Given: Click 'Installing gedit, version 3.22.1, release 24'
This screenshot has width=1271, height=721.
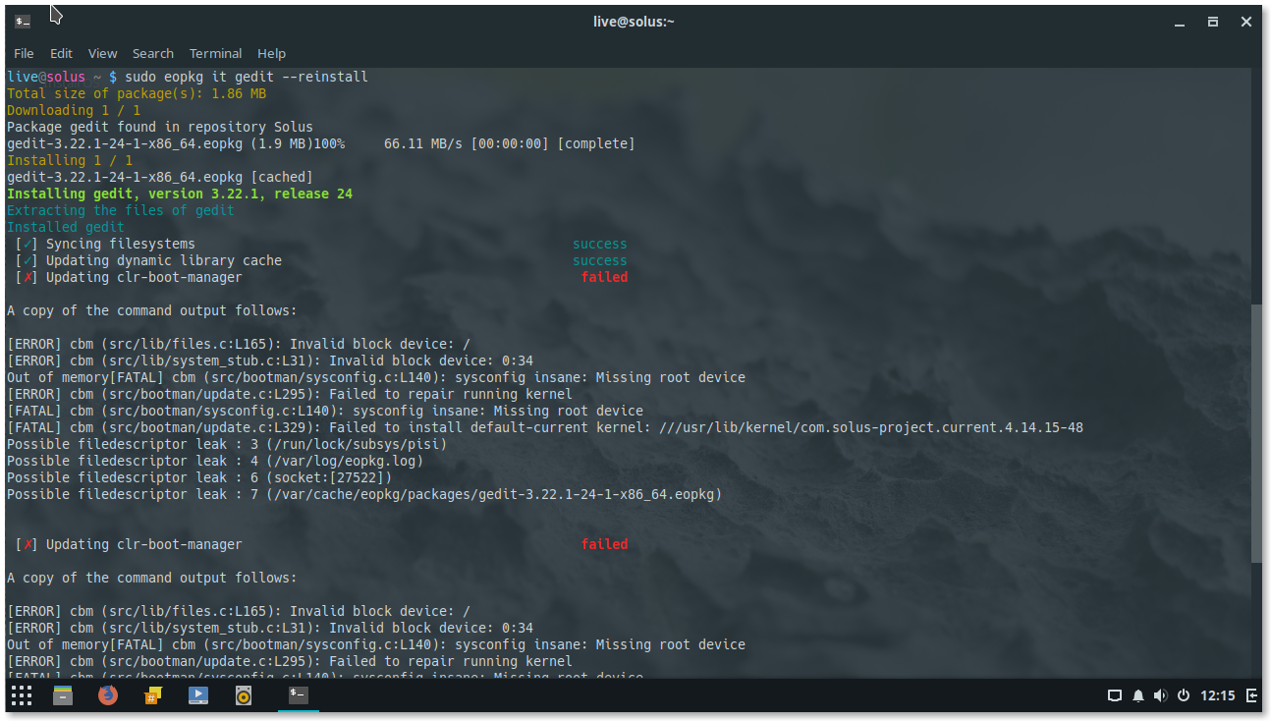Looking at the screenshot, I should tap(180, 194).
